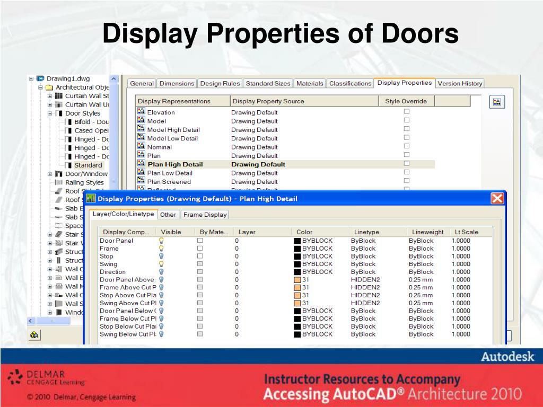This screenshot has height=407, width=543.
Task: Toggle Door Panel Above visibility bulb
Action: tap(161, 279)
